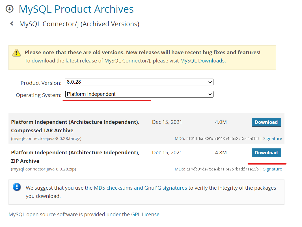Click the Compressed TAR Archive row title

pos(75,126)
